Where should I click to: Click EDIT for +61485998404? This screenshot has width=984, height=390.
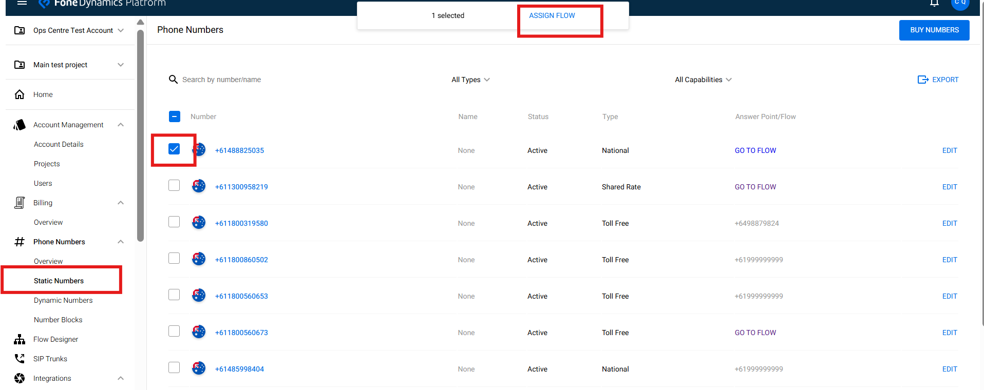coord(950,369)
